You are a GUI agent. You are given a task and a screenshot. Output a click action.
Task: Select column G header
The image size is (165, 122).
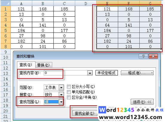pos(150,4)
